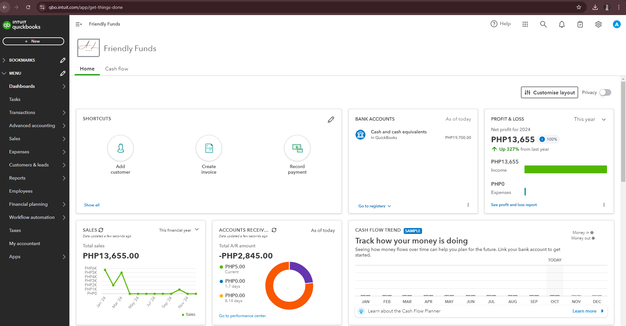
Task: Open Bank Accounts card three-dot menu
Action: pos(468,205)
